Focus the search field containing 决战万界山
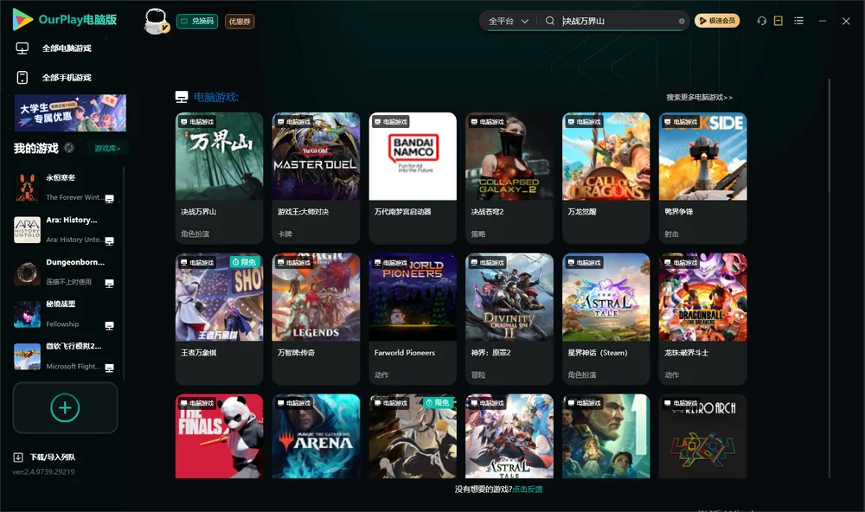This screenshot has width=865, height=512. (x=618, y=21)
